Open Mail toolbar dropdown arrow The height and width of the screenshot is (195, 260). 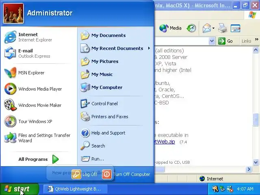pyautogui.click(x=213, y=28)
